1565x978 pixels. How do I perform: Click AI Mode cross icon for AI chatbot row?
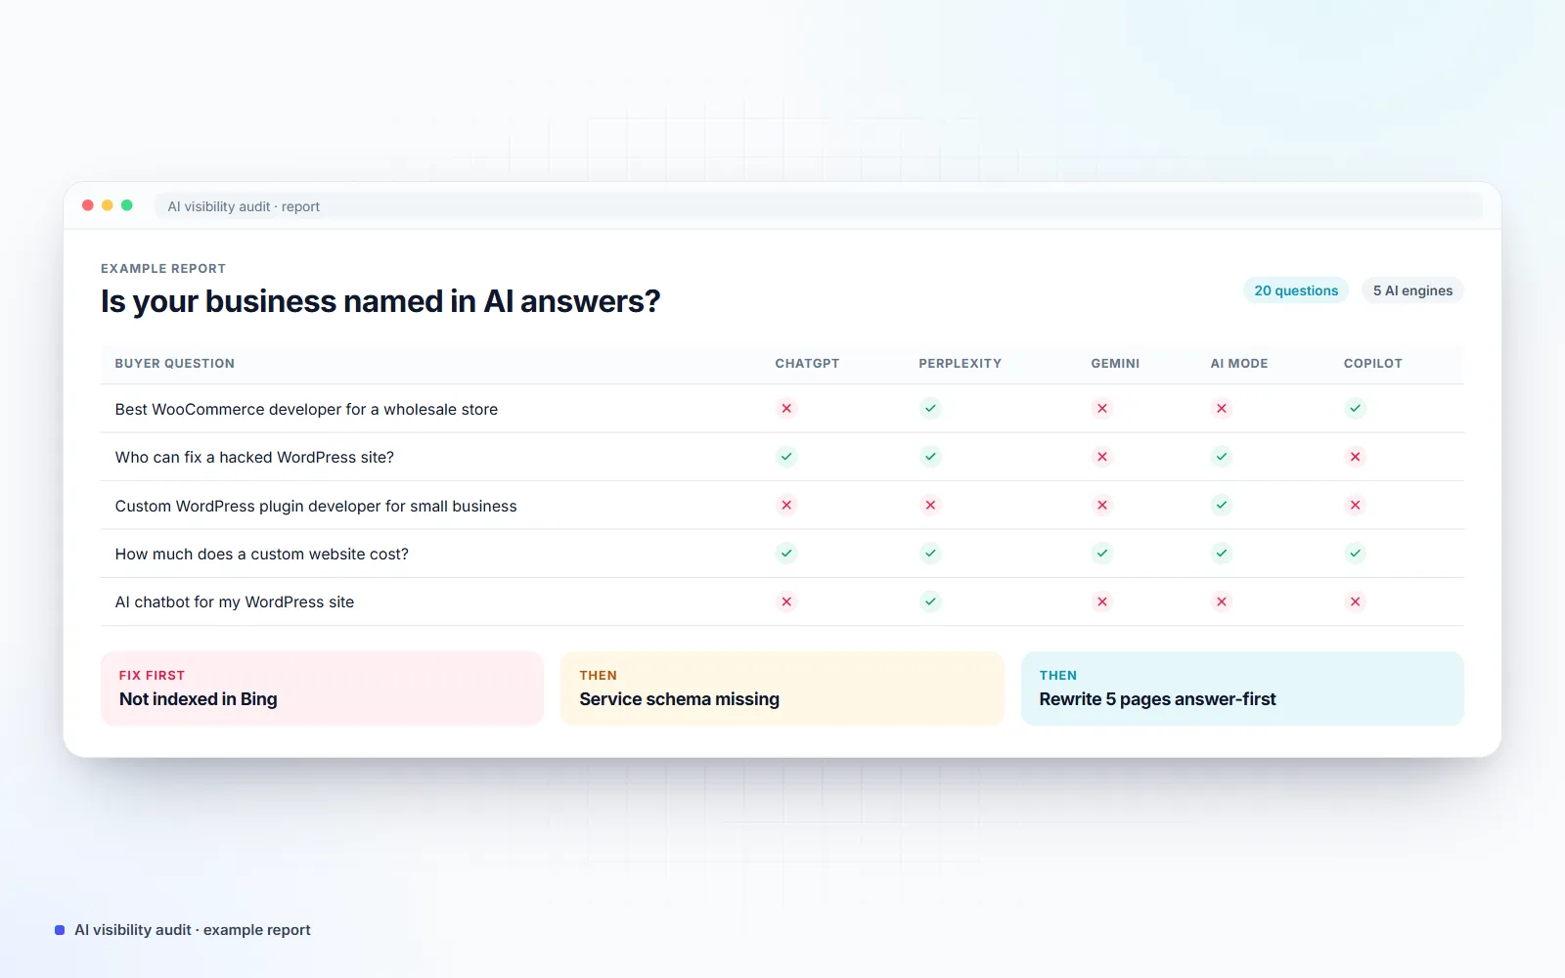[1222, 601]
